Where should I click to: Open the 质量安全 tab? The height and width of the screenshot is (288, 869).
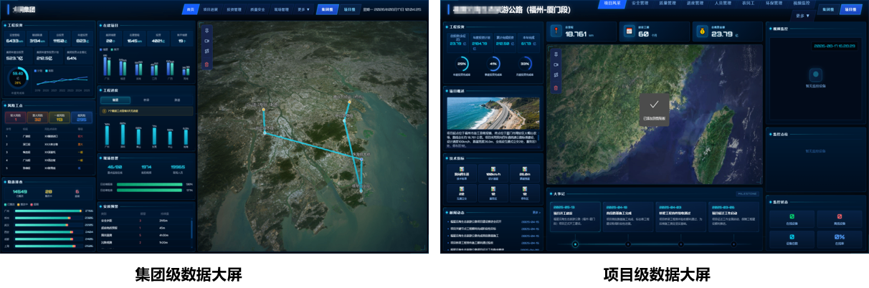point(258,10)
